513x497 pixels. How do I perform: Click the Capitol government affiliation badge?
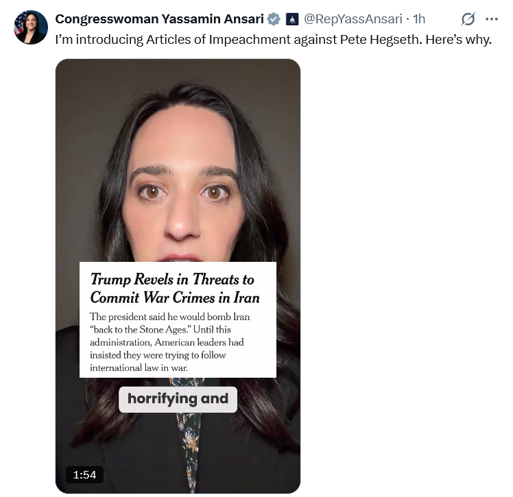(292, 19)
